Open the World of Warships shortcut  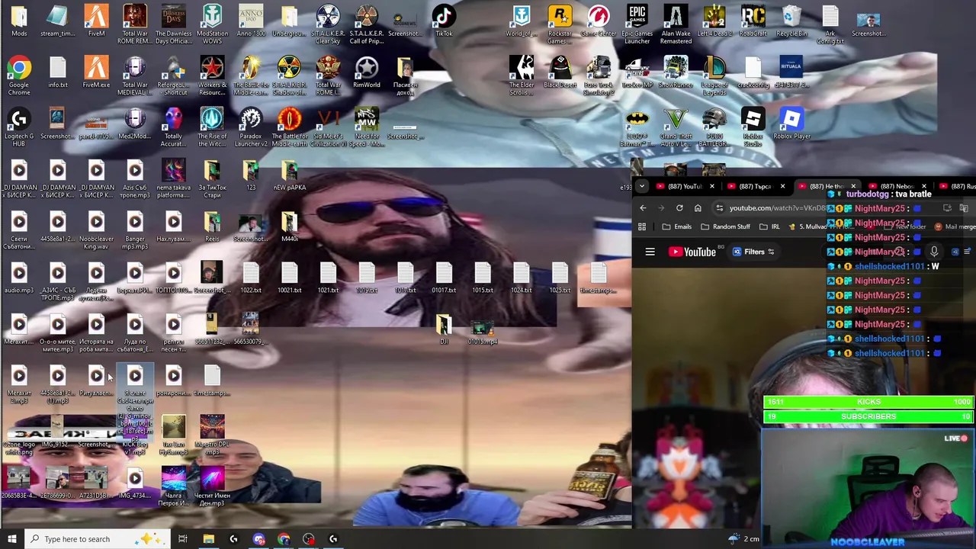tap(522, 21)
